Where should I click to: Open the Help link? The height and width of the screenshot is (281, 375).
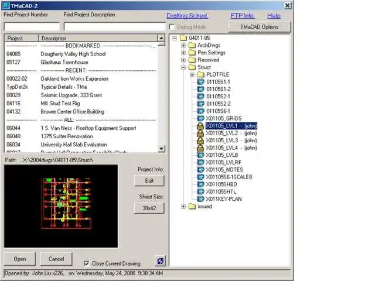tap(274, 16)
